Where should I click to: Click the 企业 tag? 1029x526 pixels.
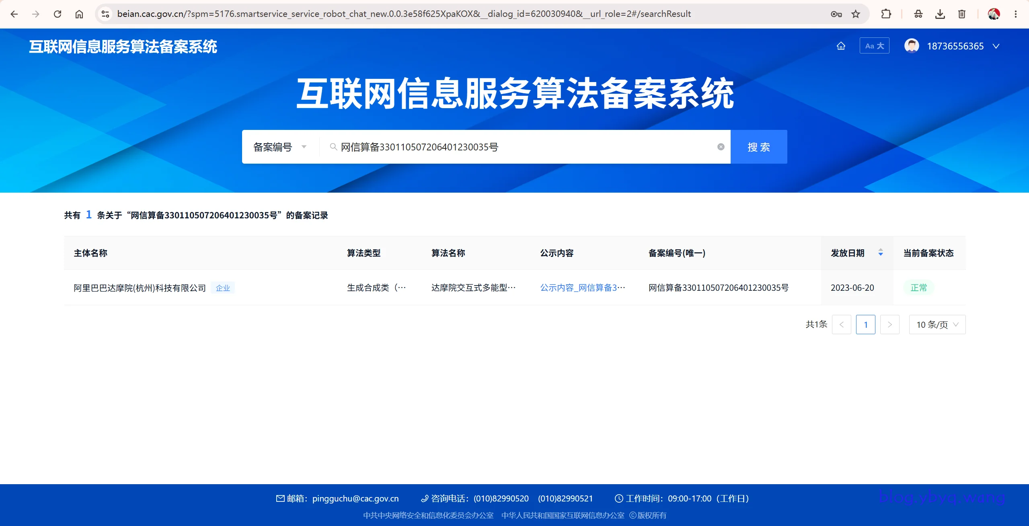click(x=223, y=288)
